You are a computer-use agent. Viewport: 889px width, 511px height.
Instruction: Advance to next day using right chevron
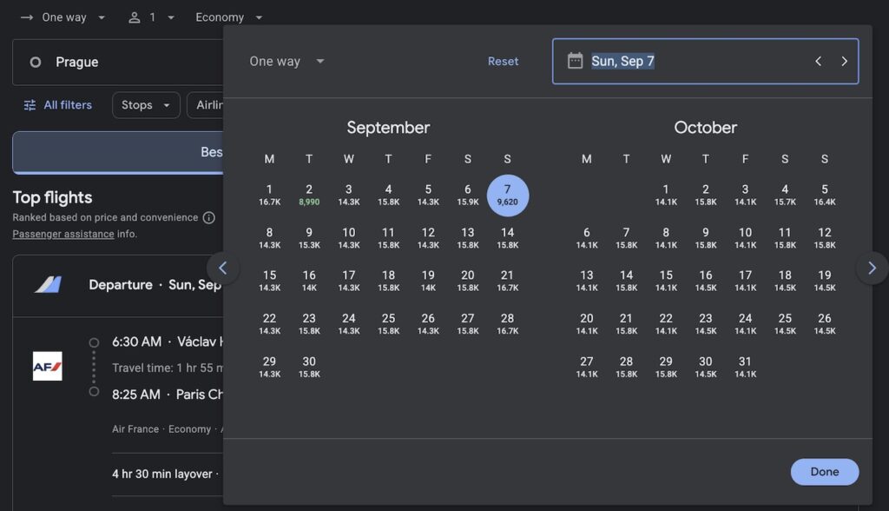coord(844,61)
